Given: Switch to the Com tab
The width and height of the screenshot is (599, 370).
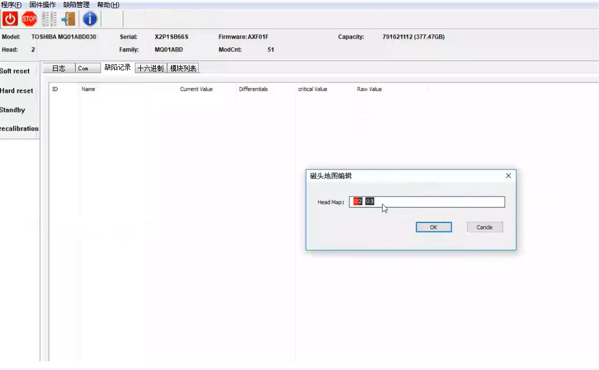Looking at the screenshot, I should pos(88,68).
